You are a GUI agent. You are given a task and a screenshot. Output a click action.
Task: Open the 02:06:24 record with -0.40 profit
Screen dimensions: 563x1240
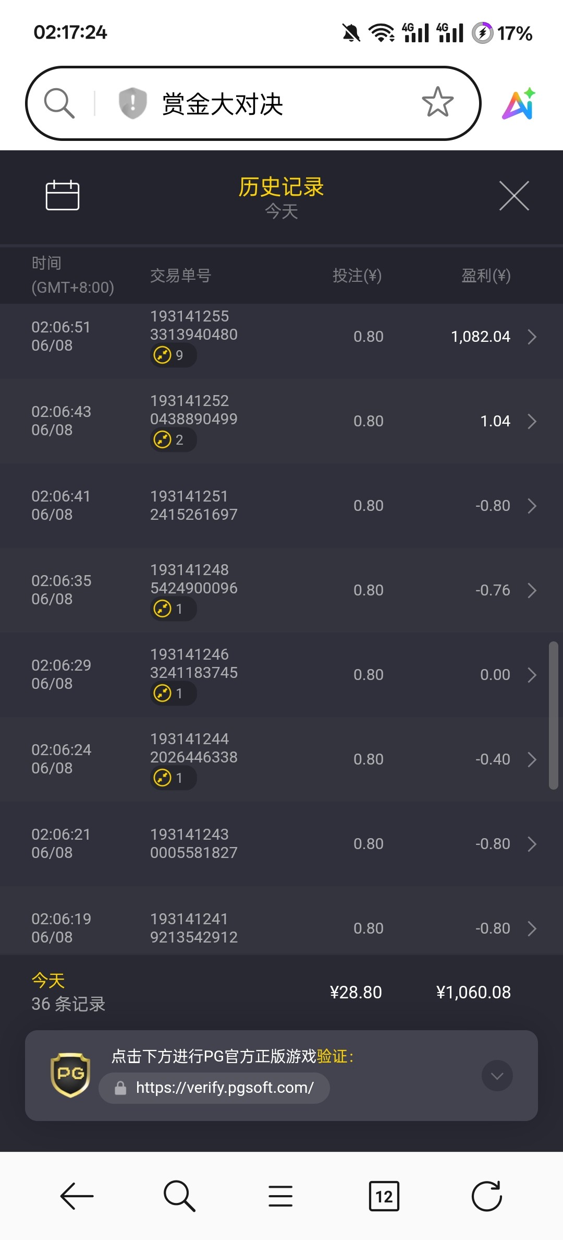(532, 760)
